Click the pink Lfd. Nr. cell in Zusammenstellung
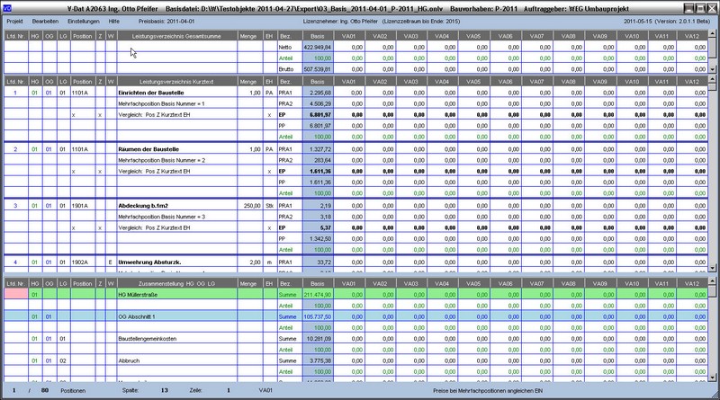This screenshot has width=720, height=400. pos(14,292)
